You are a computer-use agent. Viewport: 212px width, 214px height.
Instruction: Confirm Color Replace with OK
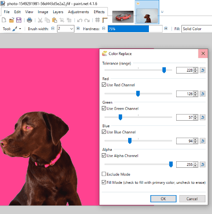163,199
